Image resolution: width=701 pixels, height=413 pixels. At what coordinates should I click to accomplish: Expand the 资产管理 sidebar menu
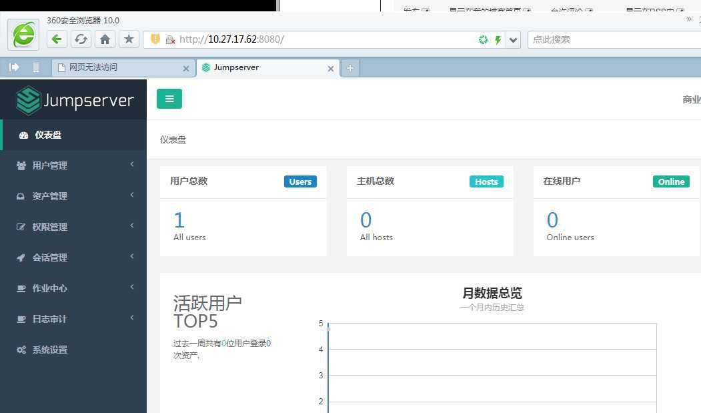50,196
